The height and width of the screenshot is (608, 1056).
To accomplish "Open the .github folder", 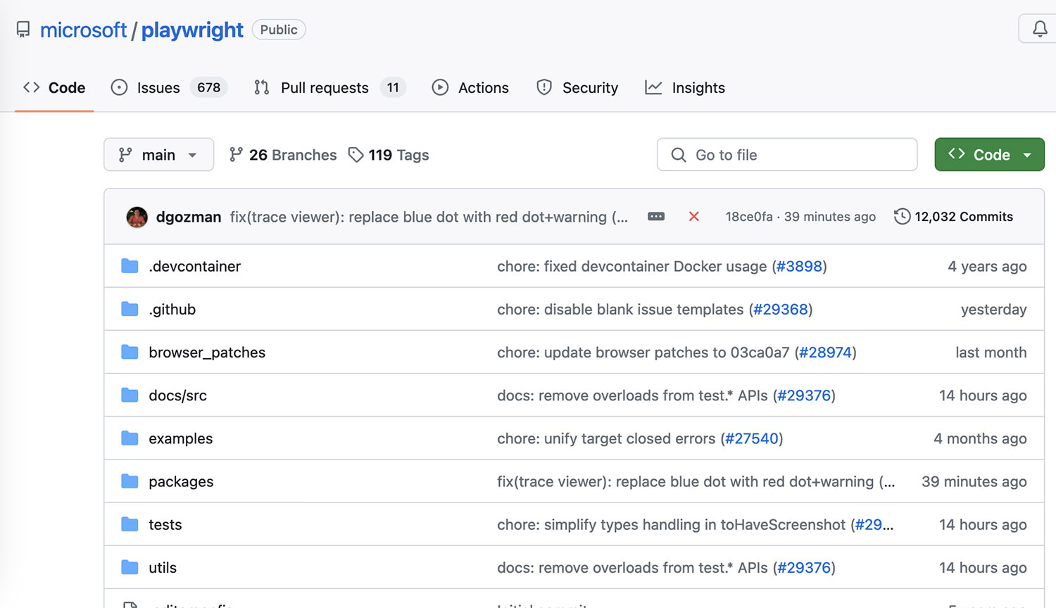I will [172, 309].
